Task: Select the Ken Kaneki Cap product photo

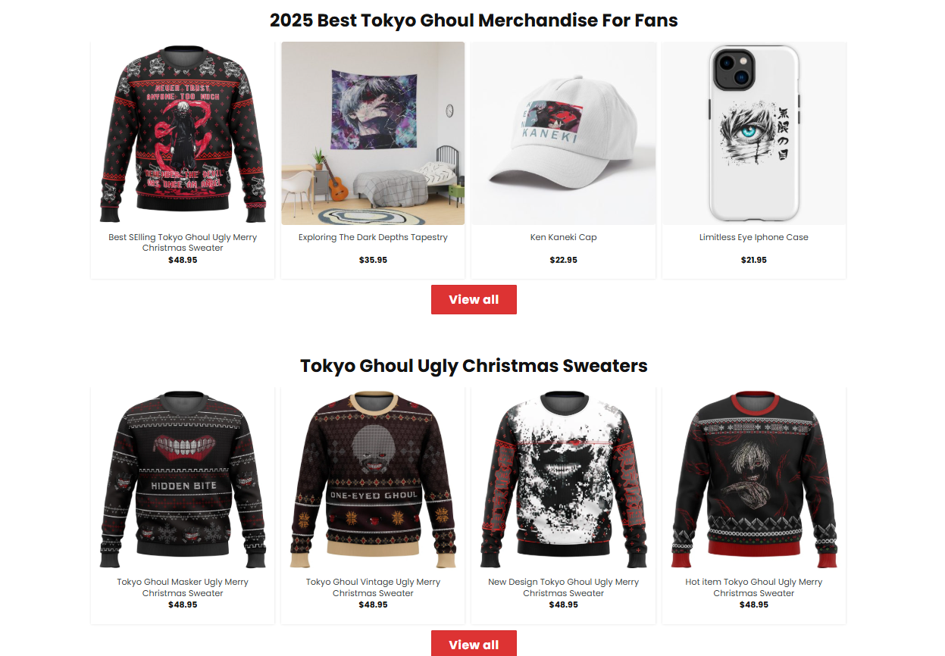Action: tap(563, 133)
